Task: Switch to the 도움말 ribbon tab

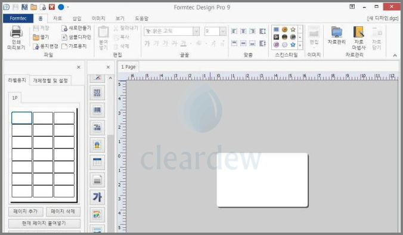Action: (x=142, y=18)
